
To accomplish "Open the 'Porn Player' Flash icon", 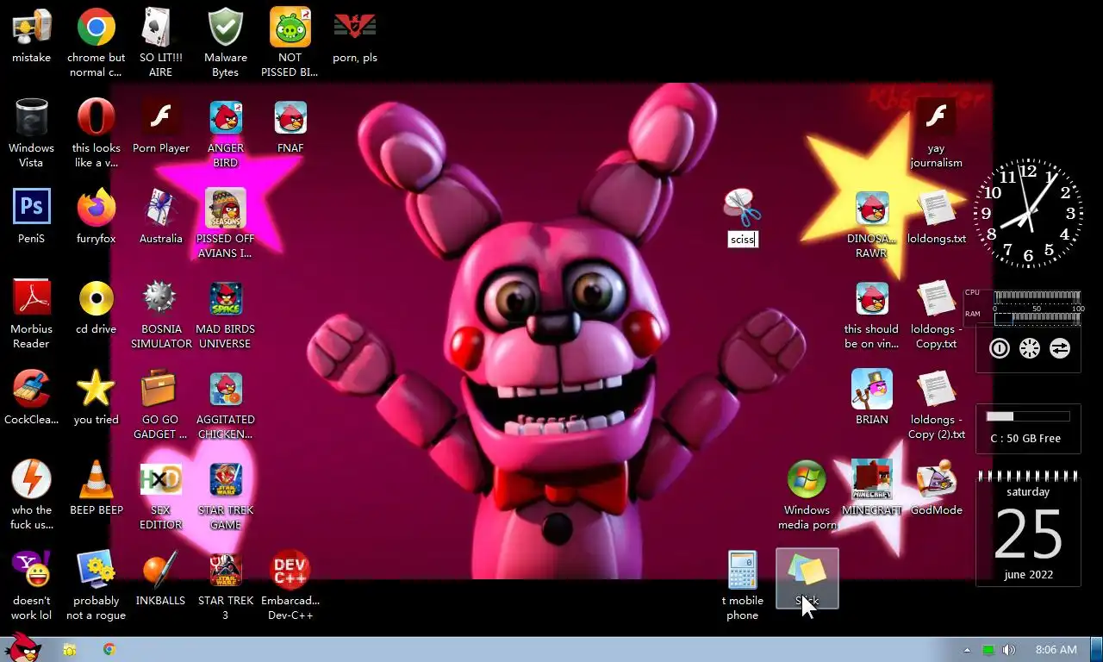I will coord(161,118).
